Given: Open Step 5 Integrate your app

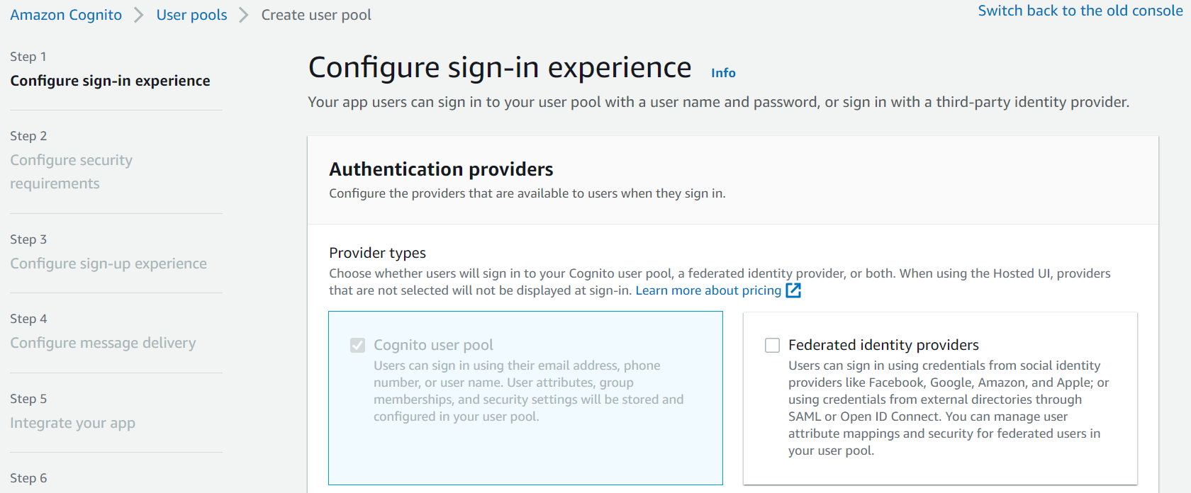Looking at the screenshot, I should click(72, 422).
